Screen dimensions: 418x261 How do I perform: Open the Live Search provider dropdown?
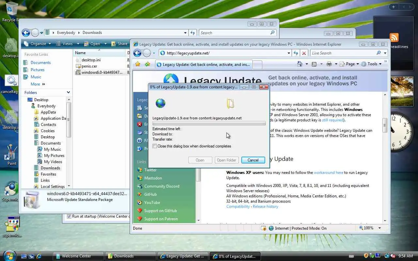(x=385, y=53)
